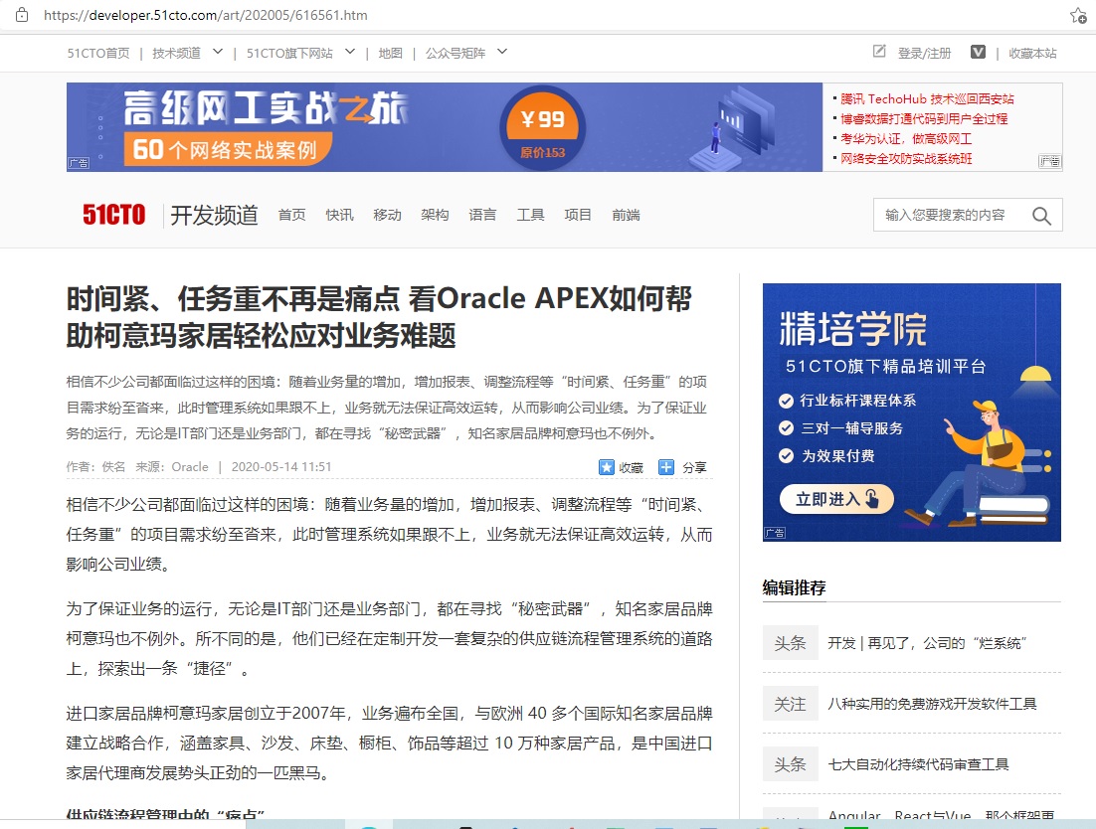
Task: Expand the 技术频道 dropdown arrow
Action: point(218,52)
